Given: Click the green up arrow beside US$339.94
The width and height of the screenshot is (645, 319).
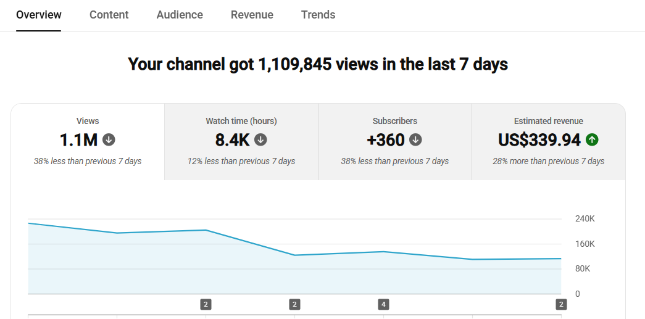Looking at the screenshot, I should (592, 140).
